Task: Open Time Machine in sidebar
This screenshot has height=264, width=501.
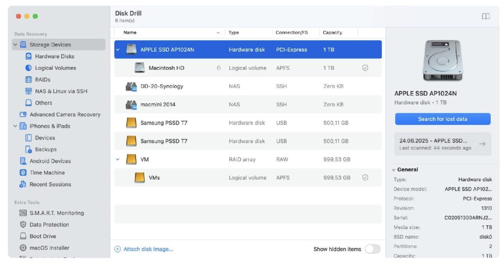Action: pos(47,172)
